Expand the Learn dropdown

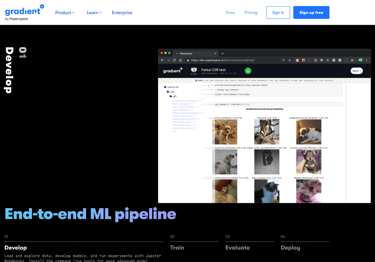point(93,12)
